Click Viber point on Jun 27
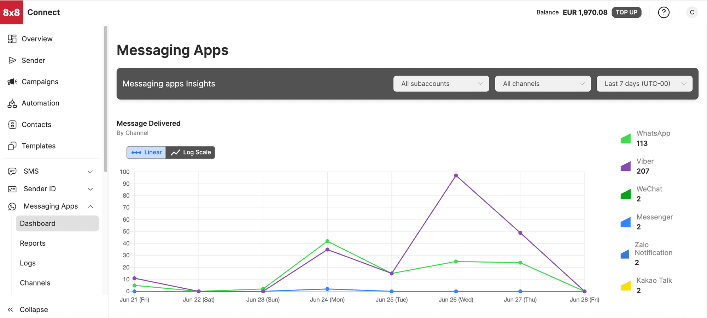This screenshot has width=707, height=318. point(520,233)
